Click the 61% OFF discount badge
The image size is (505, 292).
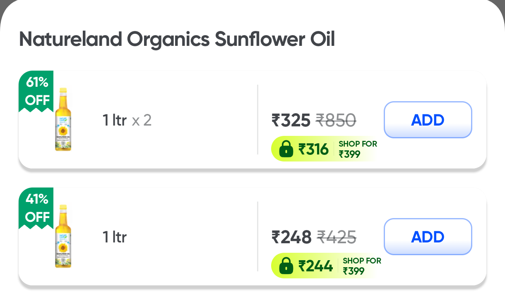pyautogui.click(x=37, y=91)
